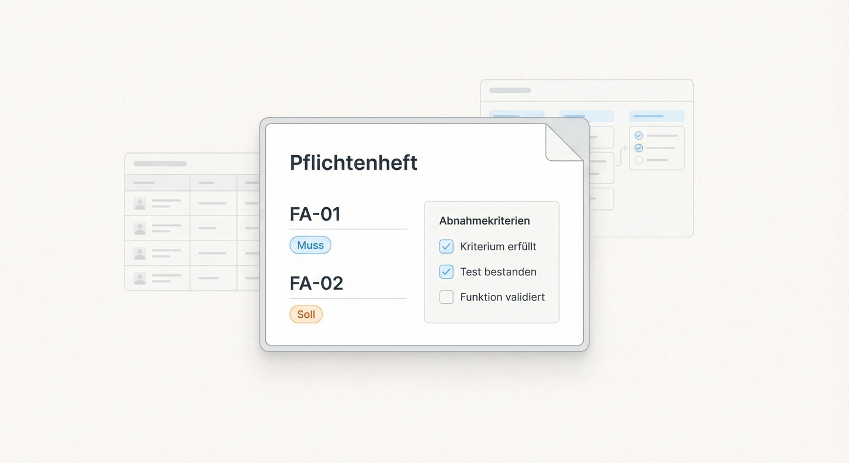Screen dimensions: 849x463
Task: Switch to the middle blue tab of the background board
Action: tap(586, 116)
